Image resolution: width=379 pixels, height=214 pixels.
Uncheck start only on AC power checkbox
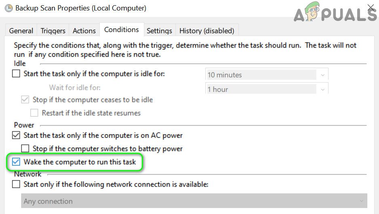pos(16,135)
